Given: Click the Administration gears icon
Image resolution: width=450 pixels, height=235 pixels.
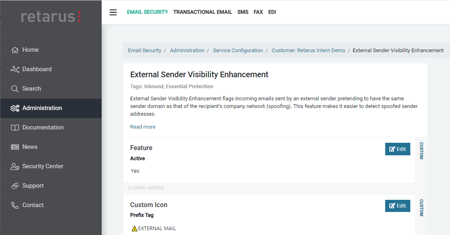Looking at the screenshot, I should coord(15,108).
